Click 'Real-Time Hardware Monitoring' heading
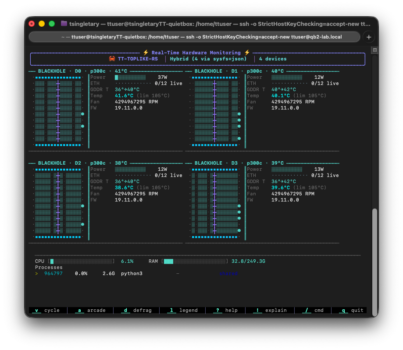403x350 pixels. pyautogui.click(x=196, y=53)
